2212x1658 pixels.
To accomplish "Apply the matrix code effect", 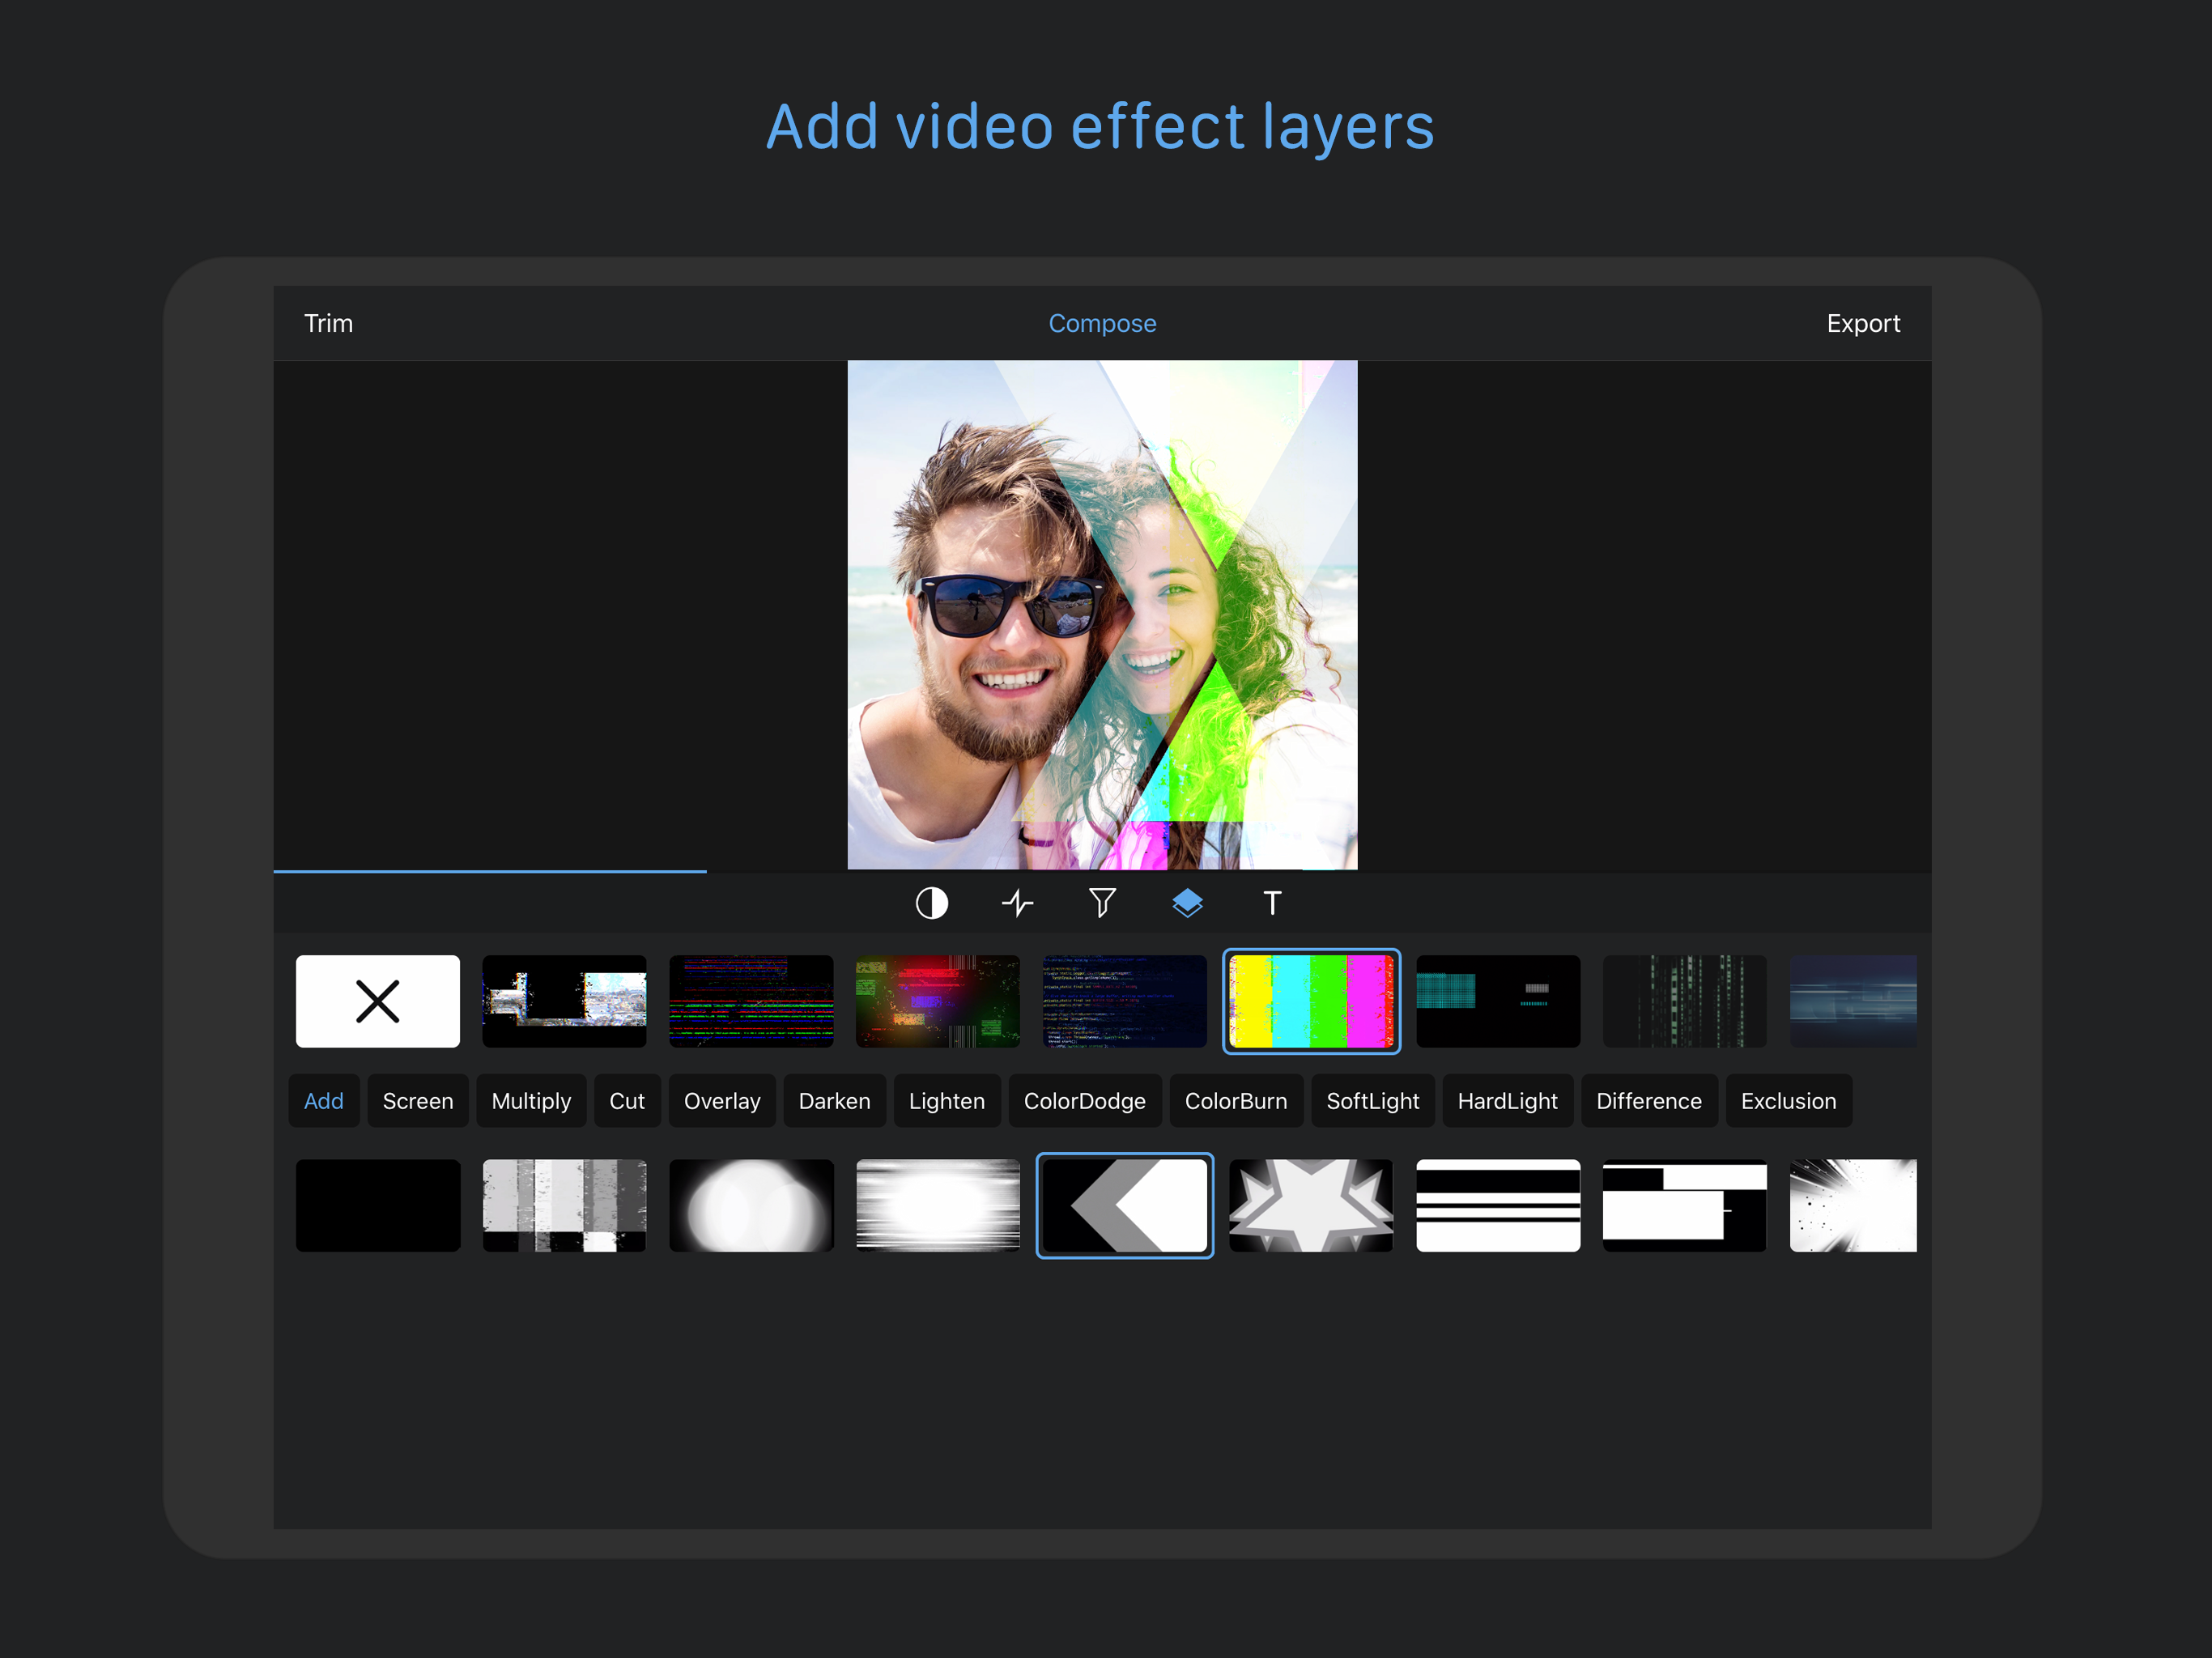I will coord(1684,1001).
